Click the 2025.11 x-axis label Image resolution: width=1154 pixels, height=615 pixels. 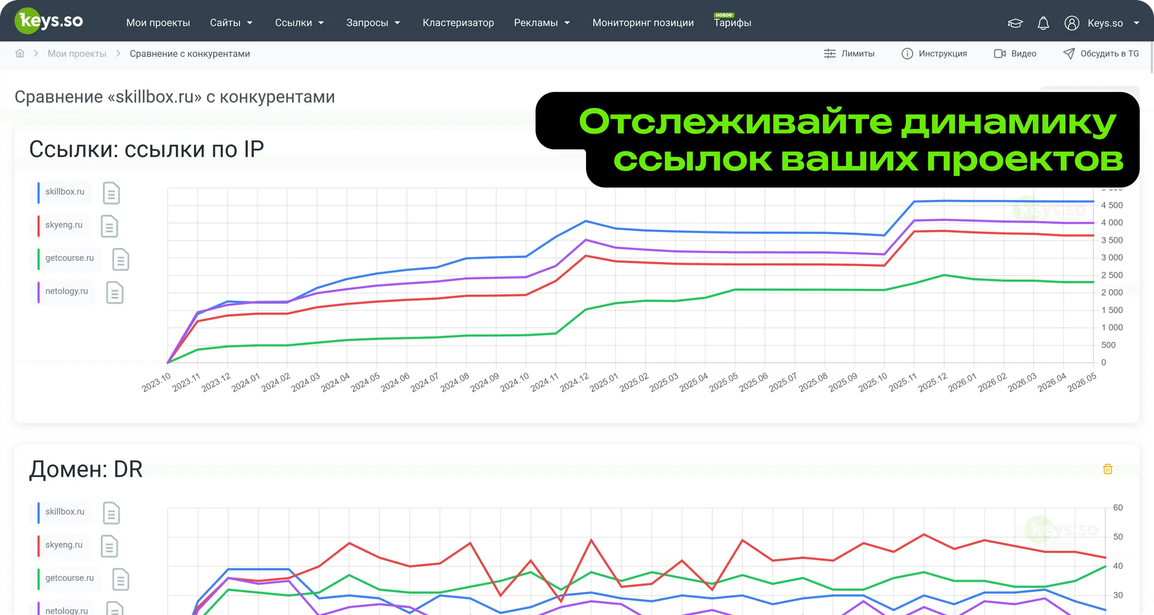click(x=903, y=382)
